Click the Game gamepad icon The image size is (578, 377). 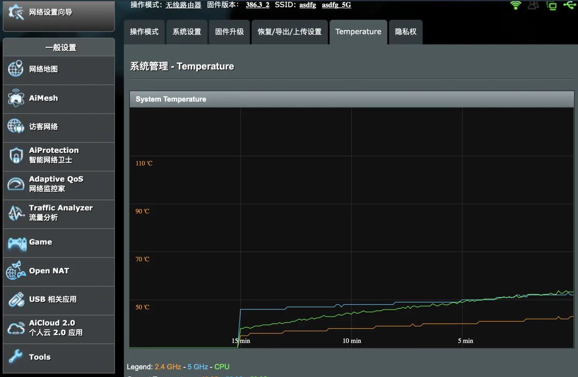(x=17, y=242)
